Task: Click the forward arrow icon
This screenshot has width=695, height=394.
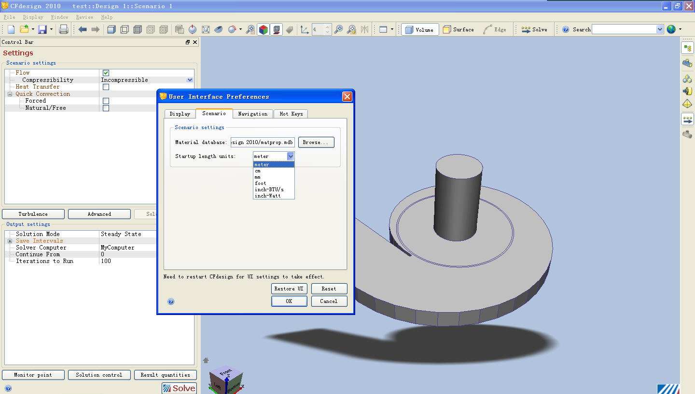Action: (96, 29)
